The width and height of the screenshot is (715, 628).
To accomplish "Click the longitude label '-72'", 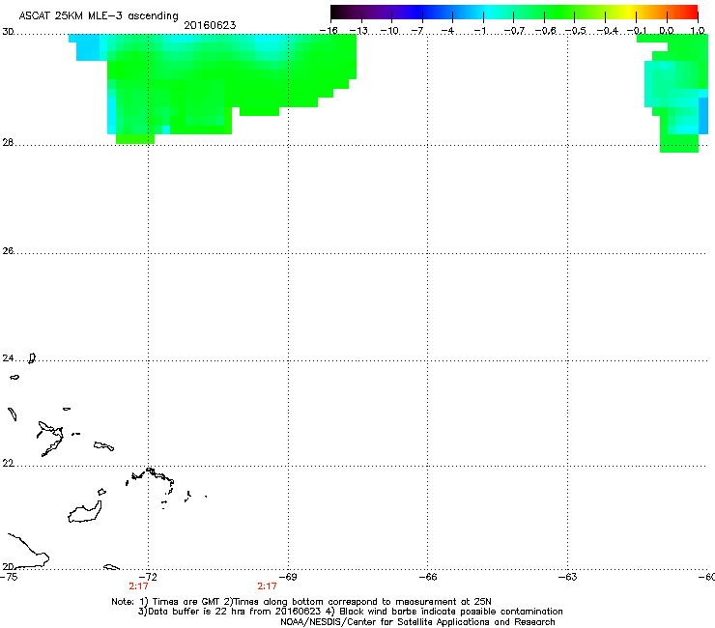I will point(148,577).
